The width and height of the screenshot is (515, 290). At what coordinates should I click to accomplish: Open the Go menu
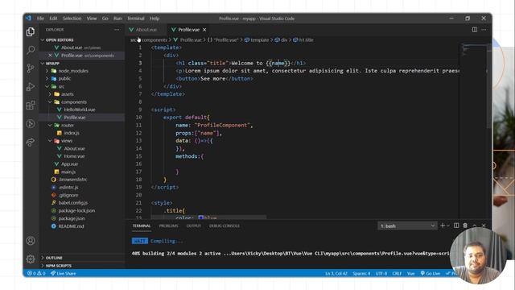pos(105,19)
